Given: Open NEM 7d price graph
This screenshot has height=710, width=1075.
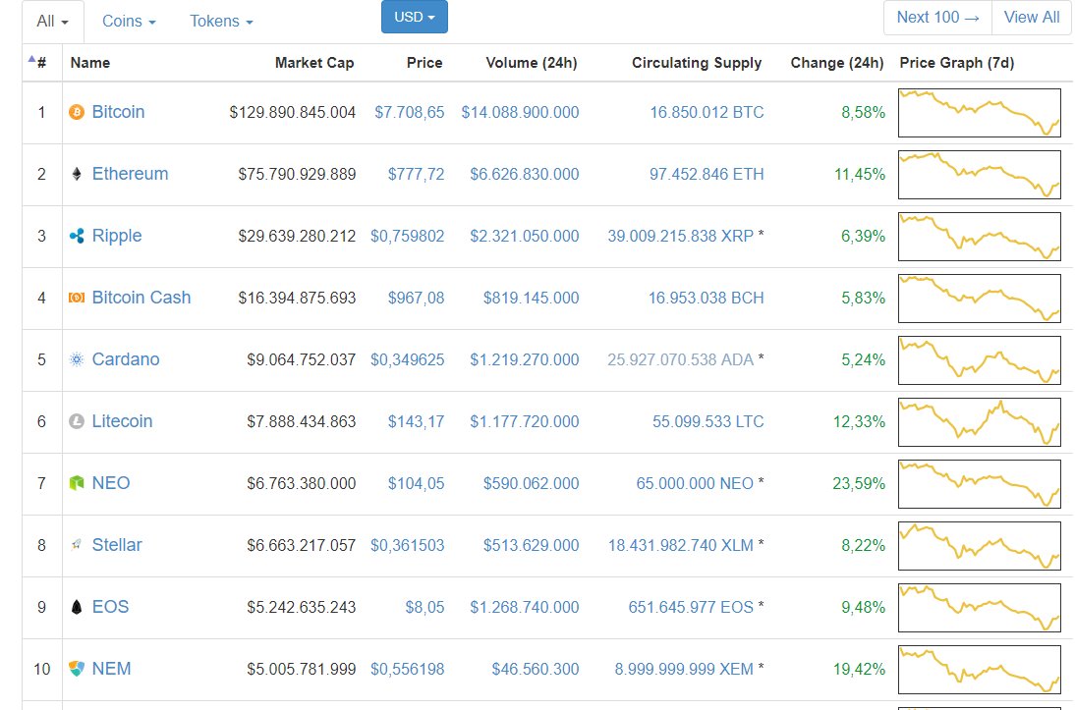Looking at the screenshot, I should (x=980, y=670).
